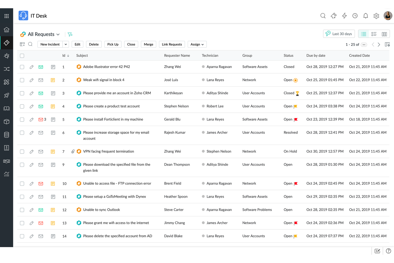Click the notifications bell icon
The height and width of the screenshot is (263, 394).
pyautogui.click(x=366, y=16)
